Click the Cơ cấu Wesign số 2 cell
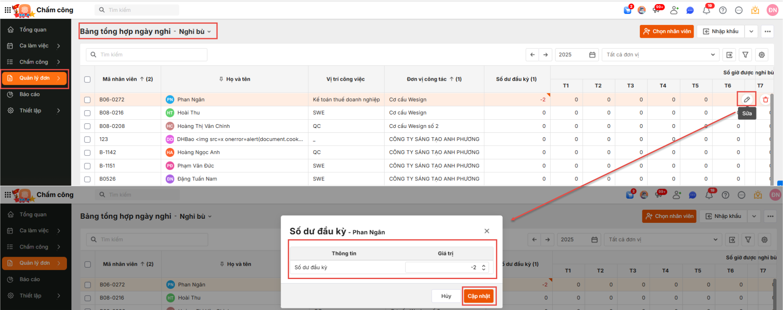The image size is (783, 310). tap(414, 126)
